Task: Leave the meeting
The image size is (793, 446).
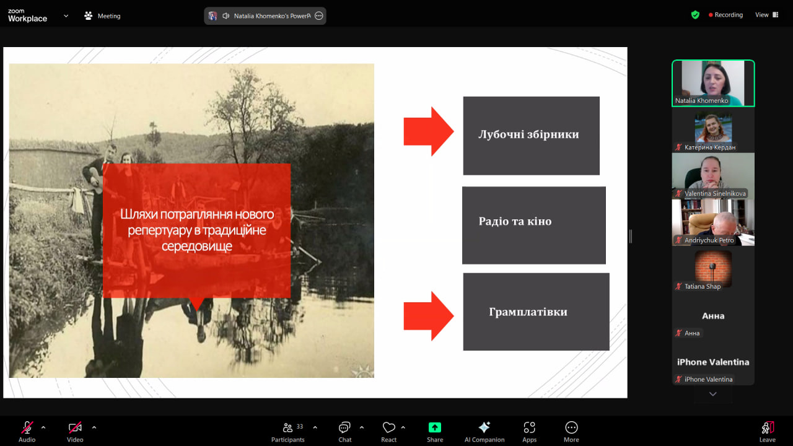Action: [767, 432]
